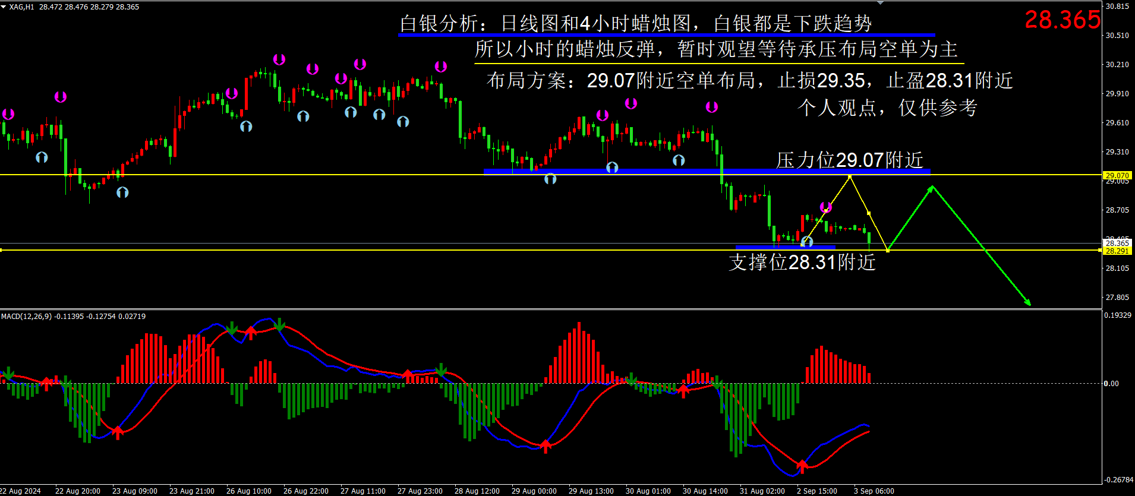Click the 30 Aug 01:00 time label
Viewport: 1135px width, 496px height.
[648, 491]
